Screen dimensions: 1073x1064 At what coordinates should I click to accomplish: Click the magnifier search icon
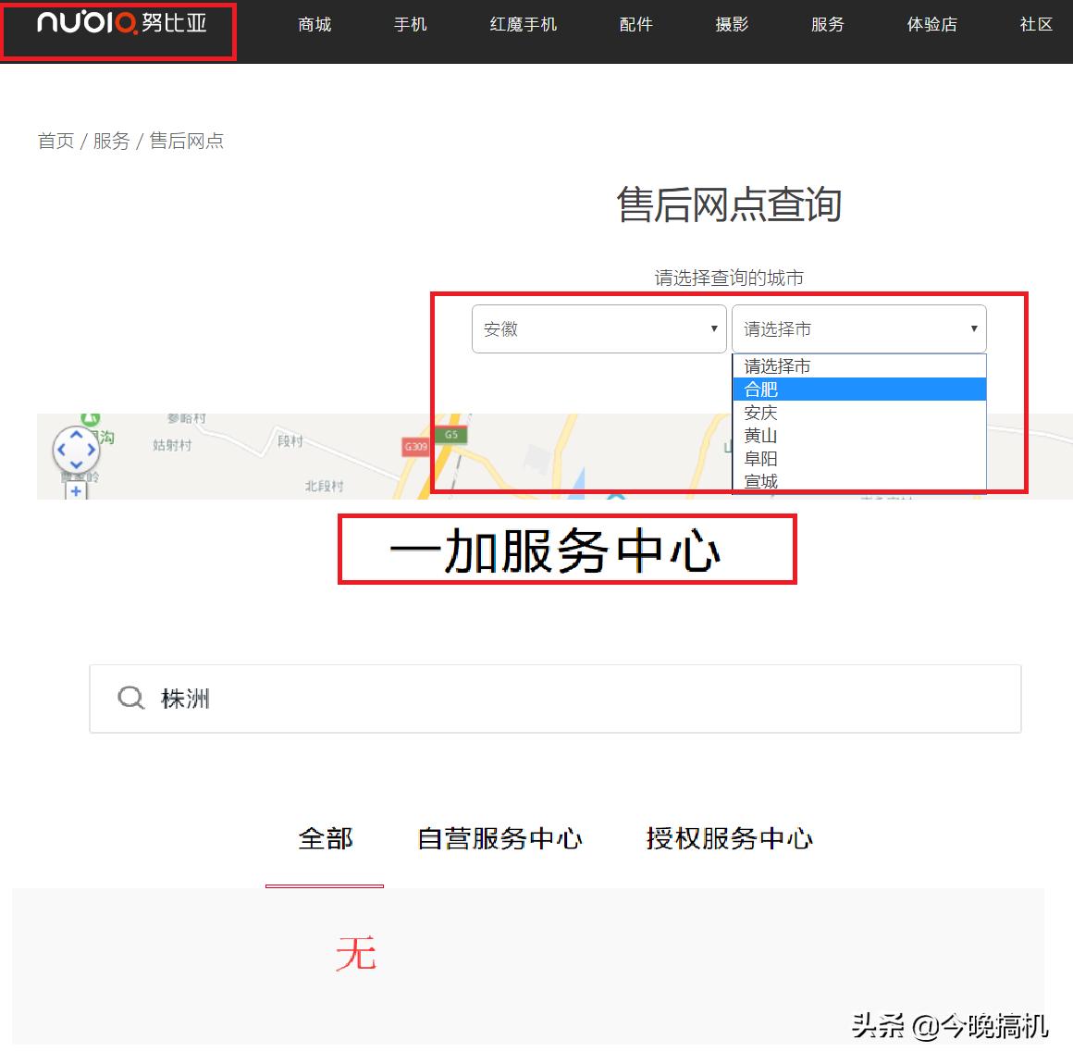129,699
